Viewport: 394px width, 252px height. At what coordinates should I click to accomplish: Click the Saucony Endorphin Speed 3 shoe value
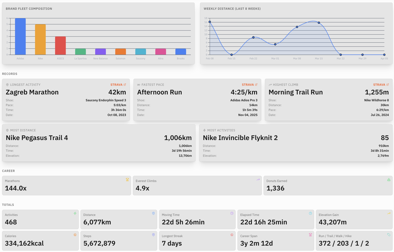106,100
